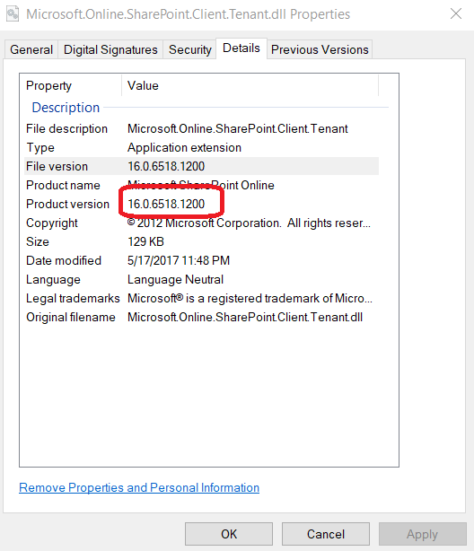Select the Date modified property label
474x551 pixels.
click(x=64, y=261)
